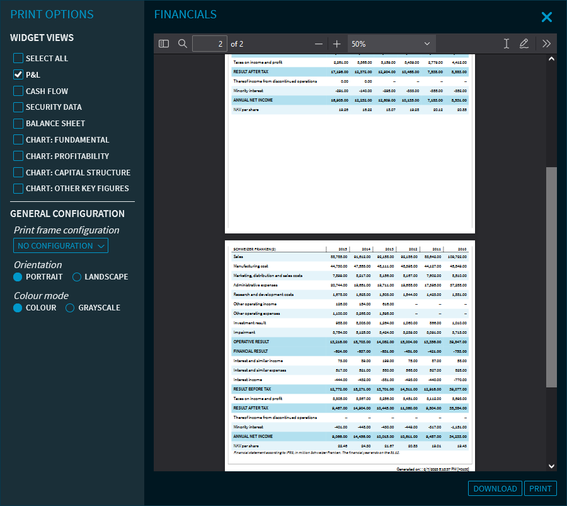This screenshot has width=567, height=506.
Task: Open the 50% zoom level dropdown
Action: 391,44
